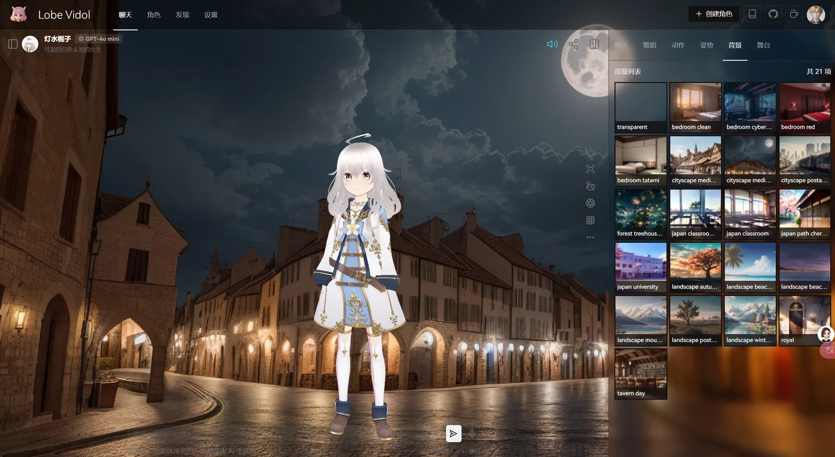The height and width of the screenshot is (457, 835).
Task: Click the Lobe Vidol logo icon
Action: (18, 14)
